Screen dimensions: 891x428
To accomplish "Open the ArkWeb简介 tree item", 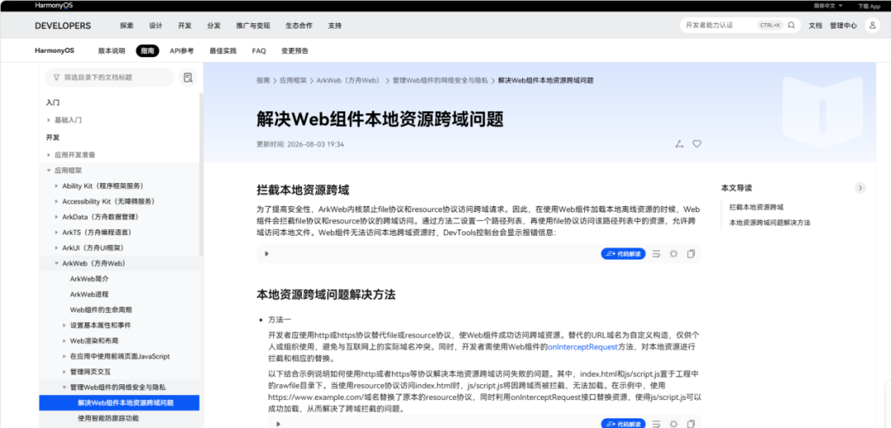I will (x=89, y=279).
